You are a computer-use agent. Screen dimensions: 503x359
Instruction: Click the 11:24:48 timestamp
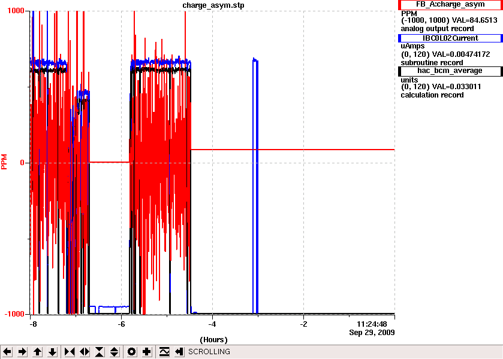tap(372, 324)
